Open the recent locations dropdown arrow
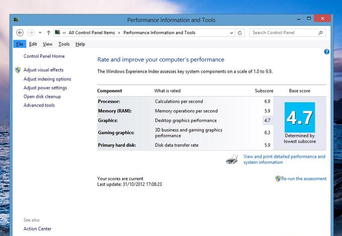 [40, 32]
